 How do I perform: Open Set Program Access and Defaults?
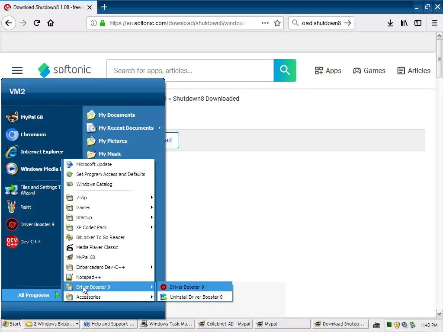click(109, 174)
